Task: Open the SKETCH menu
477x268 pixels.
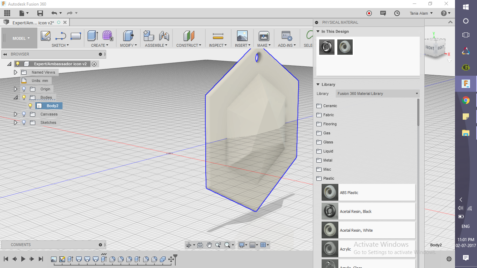Action: [60, 45]
